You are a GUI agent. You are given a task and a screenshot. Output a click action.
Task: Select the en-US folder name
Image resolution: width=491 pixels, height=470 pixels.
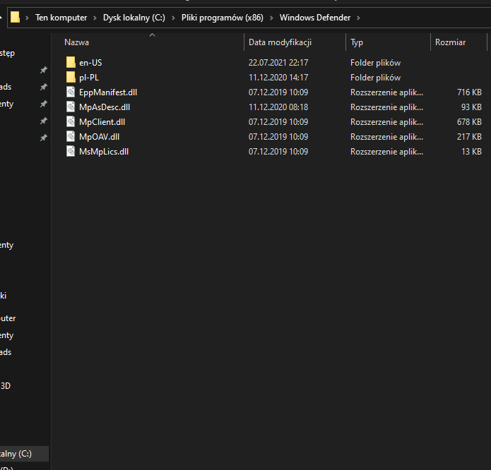pyautogui.click(x=90, y=63)
